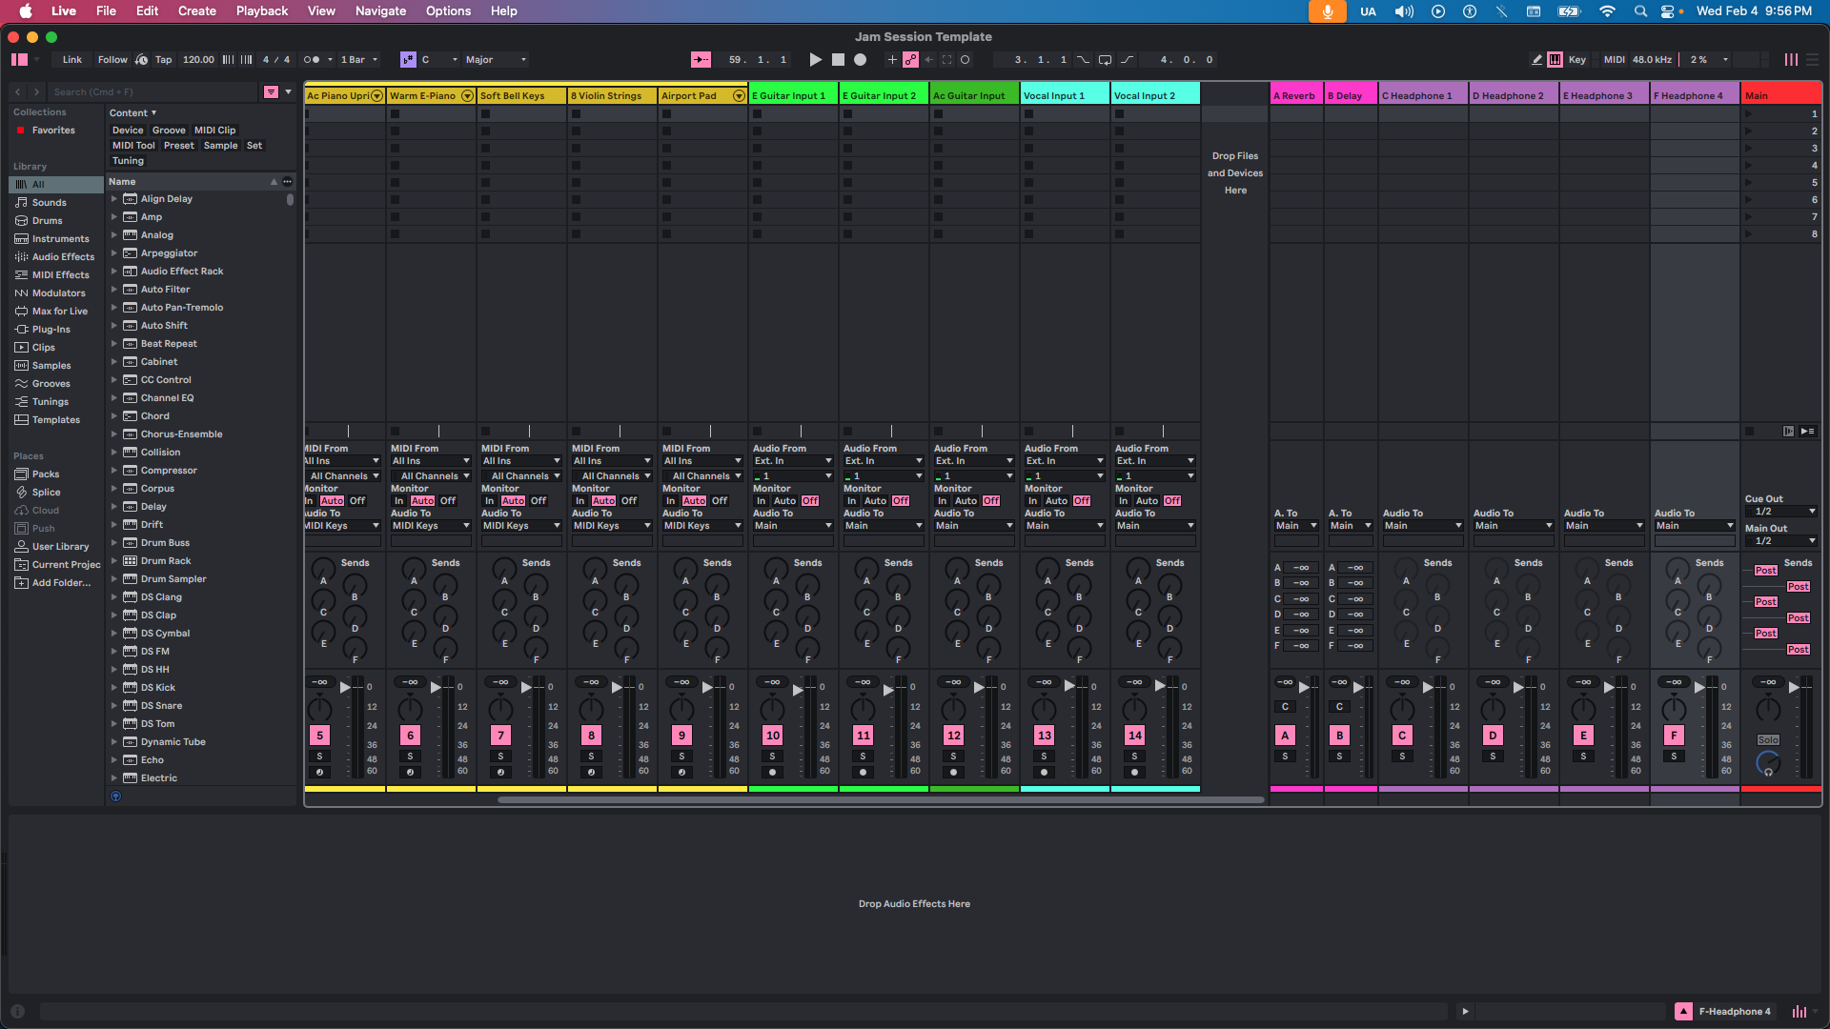Open the Browser Sounds category

(x=47, y=202)
